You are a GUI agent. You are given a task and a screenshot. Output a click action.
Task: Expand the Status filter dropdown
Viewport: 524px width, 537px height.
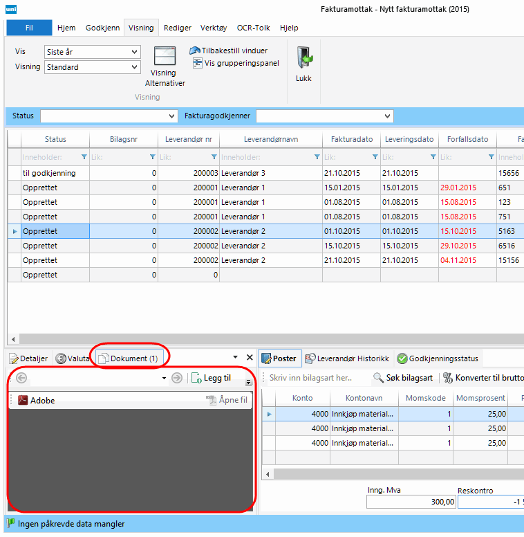click(172, 116)
